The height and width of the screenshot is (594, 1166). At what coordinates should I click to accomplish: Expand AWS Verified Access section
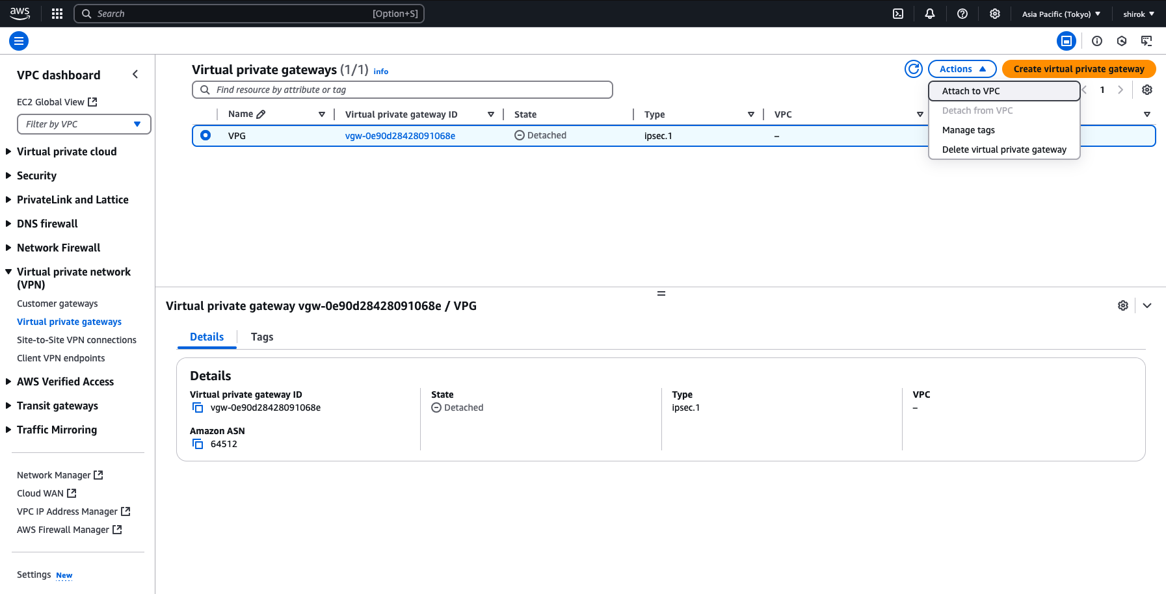click(x=8, y=381)
